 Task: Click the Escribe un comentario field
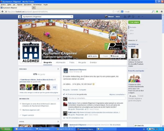click(97, 98)
